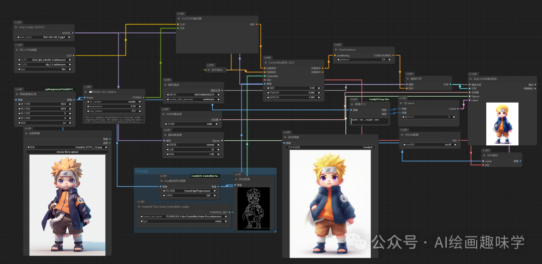Open the ae.sft VAE name dropdown
Viewport: 542px width, 264px height.
pyautogui.click(x=430, y=145)
